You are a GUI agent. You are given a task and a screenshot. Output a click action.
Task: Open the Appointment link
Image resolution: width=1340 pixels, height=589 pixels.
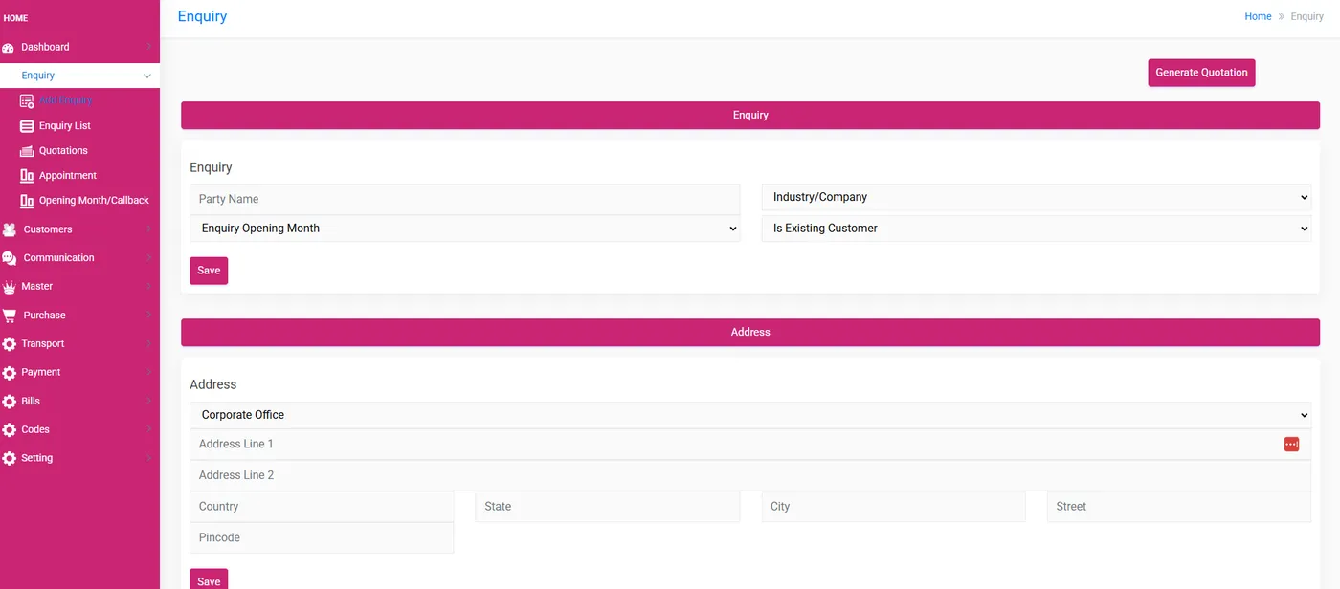coord(68,176)
